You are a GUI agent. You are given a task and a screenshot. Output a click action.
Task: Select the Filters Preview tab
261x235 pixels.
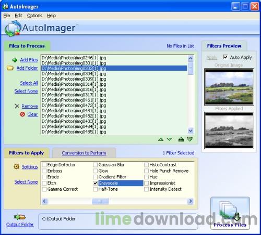click(224, 46)
